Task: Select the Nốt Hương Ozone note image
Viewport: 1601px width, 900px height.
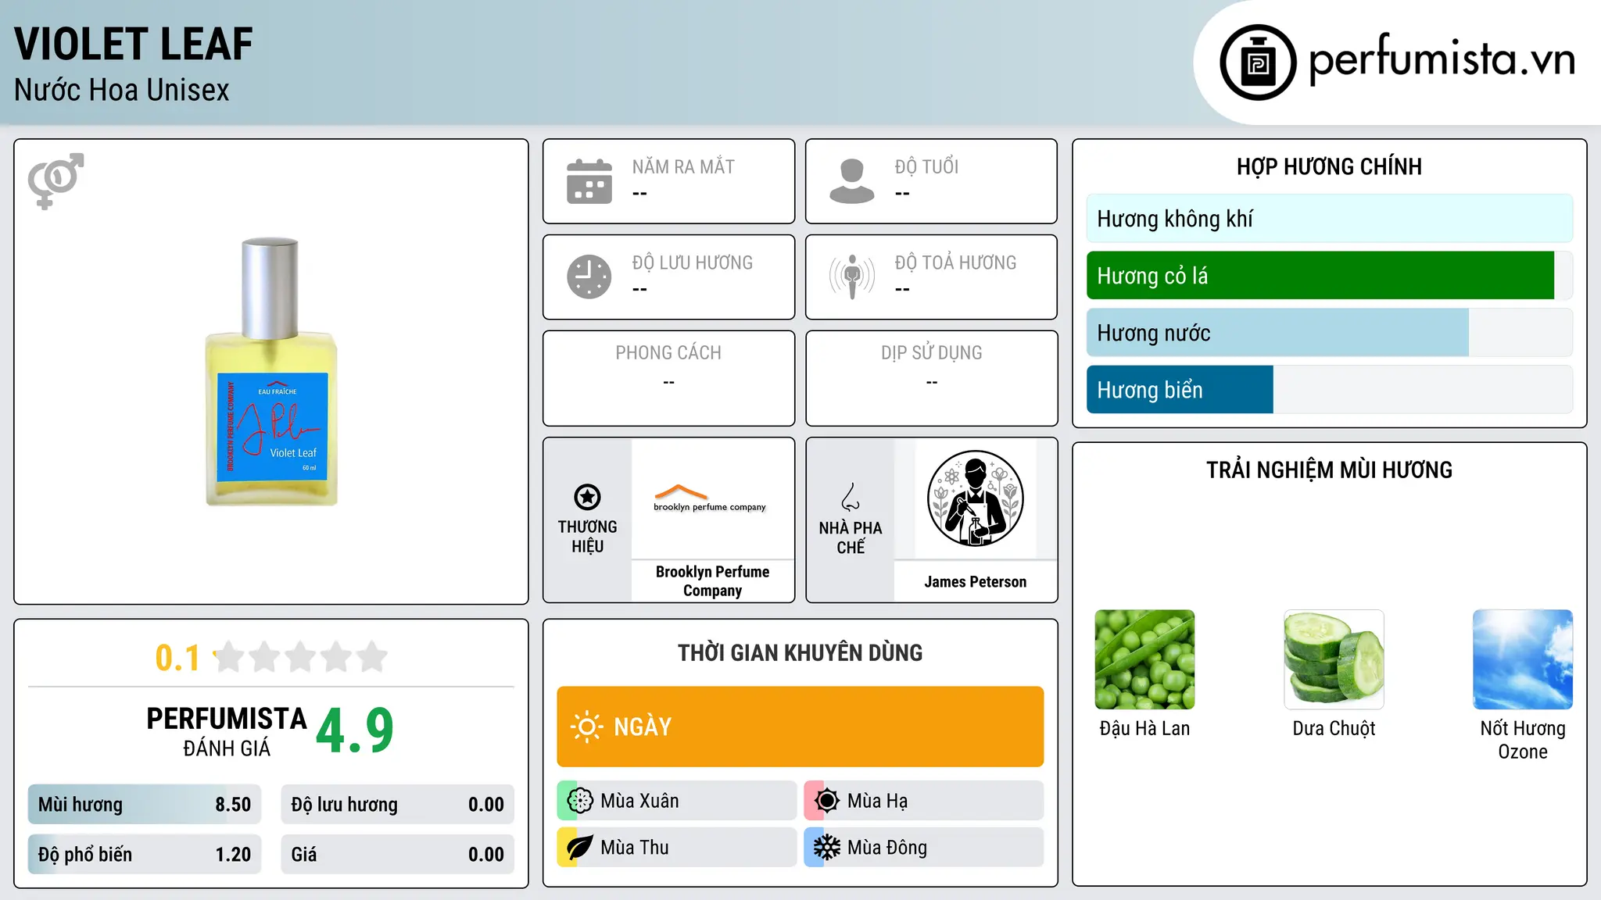Action: coord(1523,659)
